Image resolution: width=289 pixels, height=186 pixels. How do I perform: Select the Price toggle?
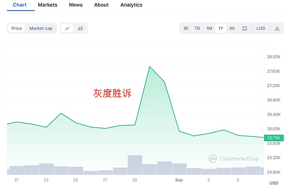tap(16, 28)
